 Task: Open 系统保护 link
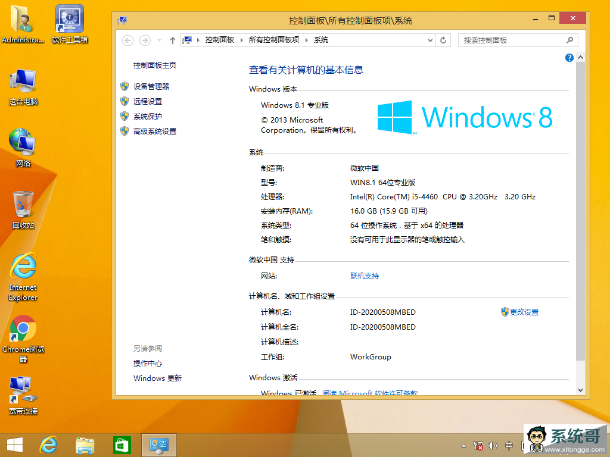(x=148, y=116)
